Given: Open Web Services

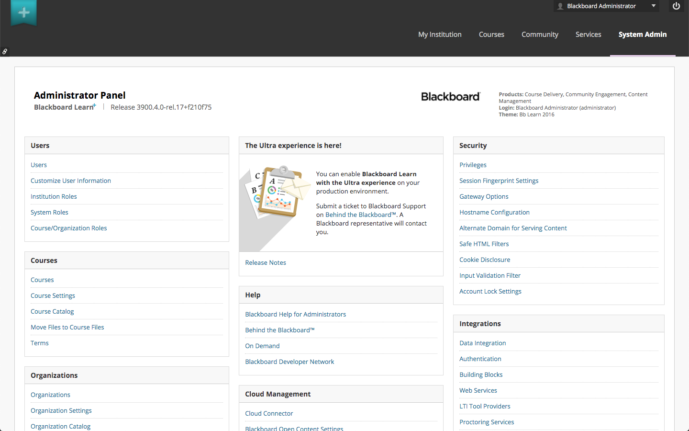Looking at the screenshot, I should point(478,390).
